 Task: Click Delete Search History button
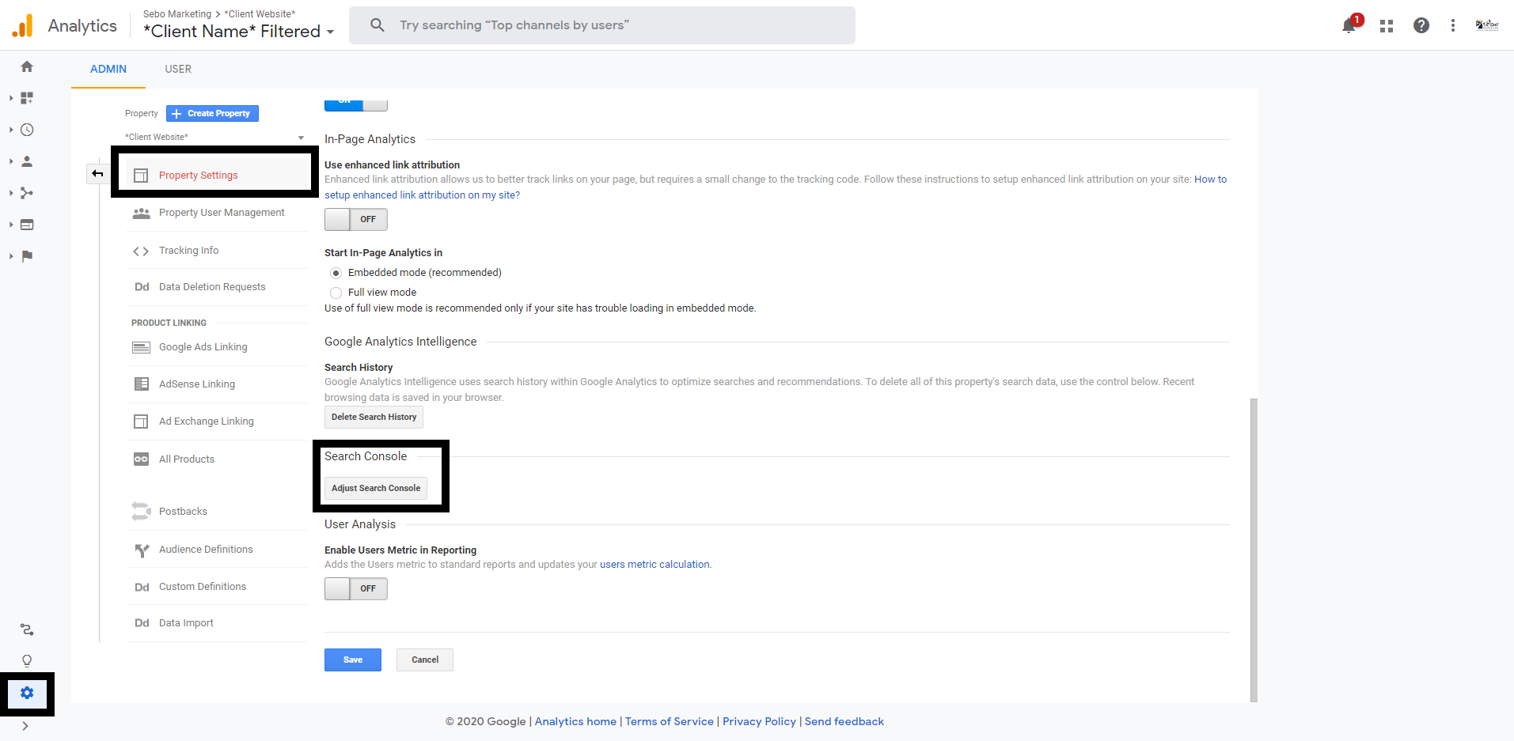coord(374,417)
